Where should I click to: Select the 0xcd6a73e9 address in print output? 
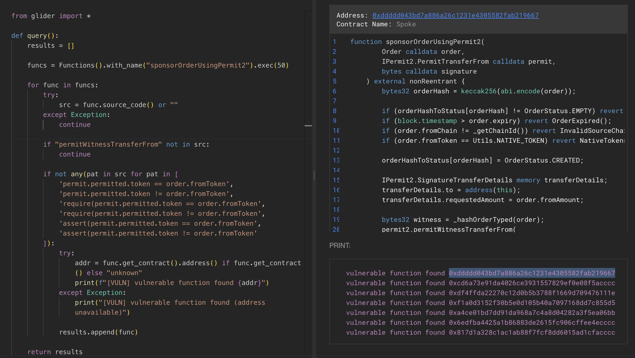click(532, 283)
